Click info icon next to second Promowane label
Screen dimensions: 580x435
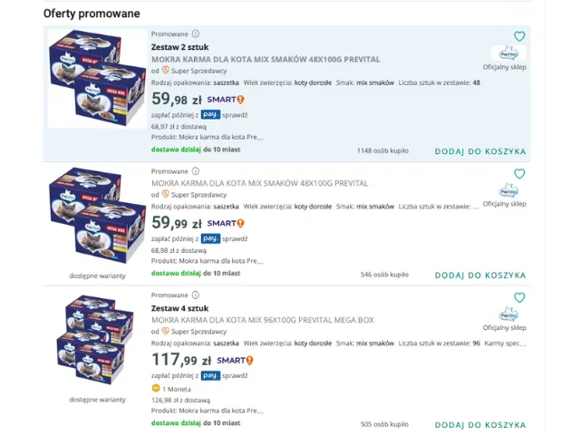pyautogui.click(x=196, y=171)
